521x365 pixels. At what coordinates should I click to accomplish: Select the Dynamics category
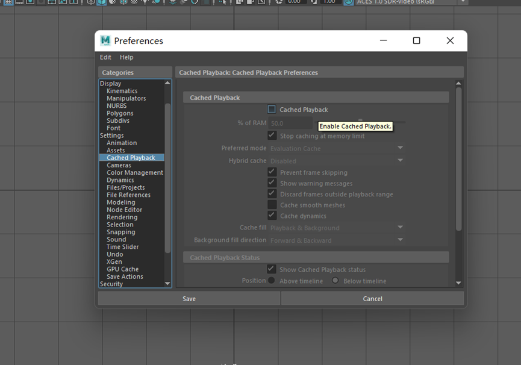(x=120, y=180)
